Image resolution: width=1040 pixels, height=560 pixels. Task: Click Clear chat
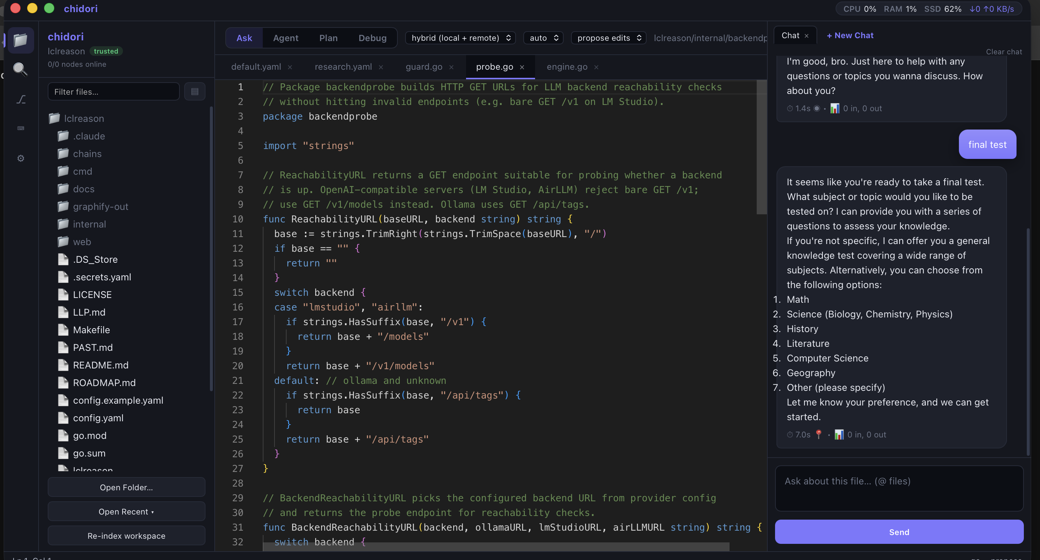(x=1004, y=52)
